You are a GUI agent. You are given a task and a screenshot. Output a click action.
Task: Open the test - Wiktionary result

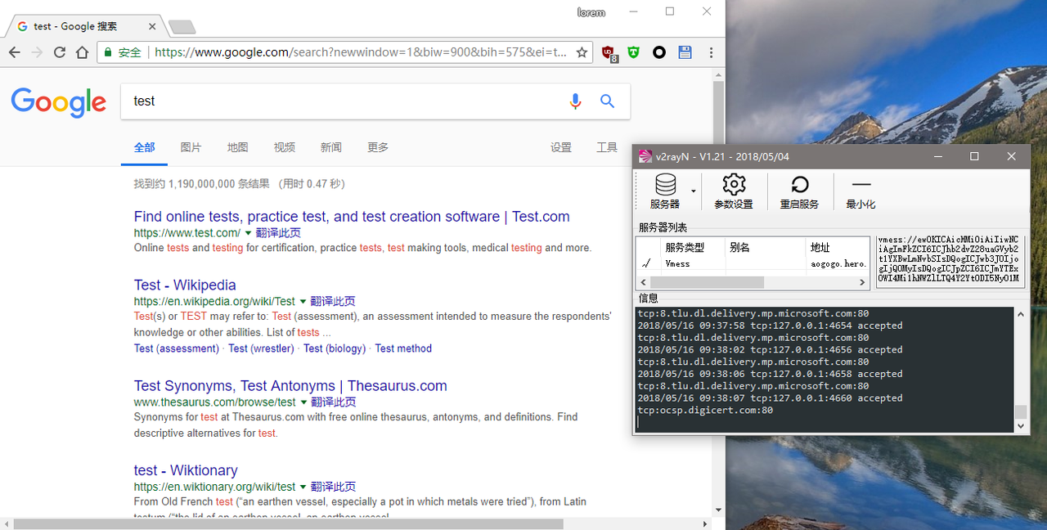tap(186, 470)
